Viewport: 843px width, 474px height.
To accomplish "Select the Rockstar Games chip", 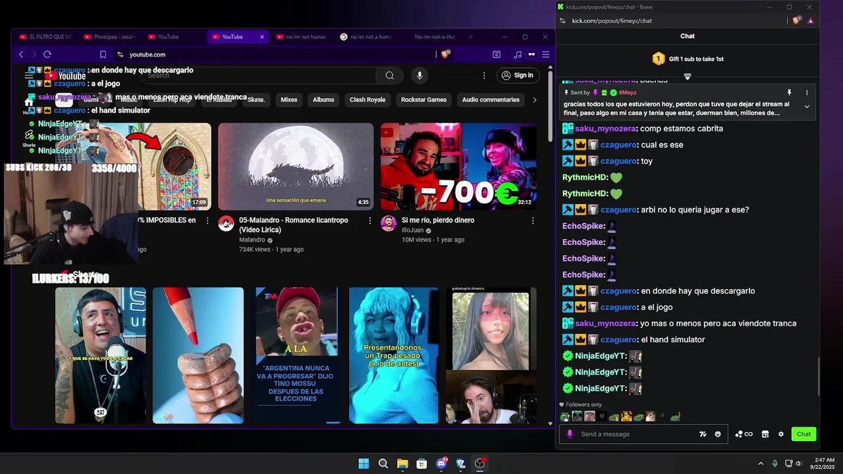I will (x=423, y=100).
